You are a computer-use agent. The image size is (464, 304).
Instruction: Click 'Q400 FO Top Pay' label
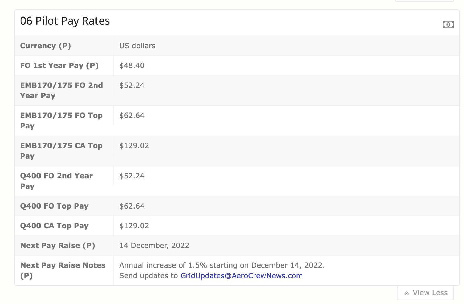[54, 206]
